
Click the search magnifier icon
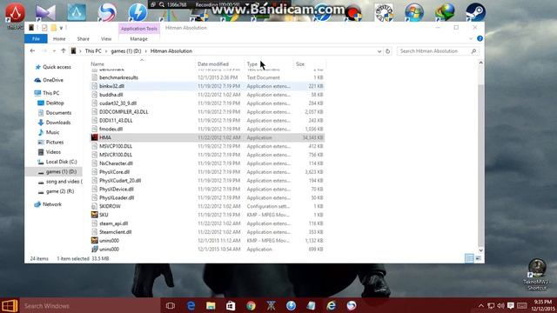[x=473, y=51]
